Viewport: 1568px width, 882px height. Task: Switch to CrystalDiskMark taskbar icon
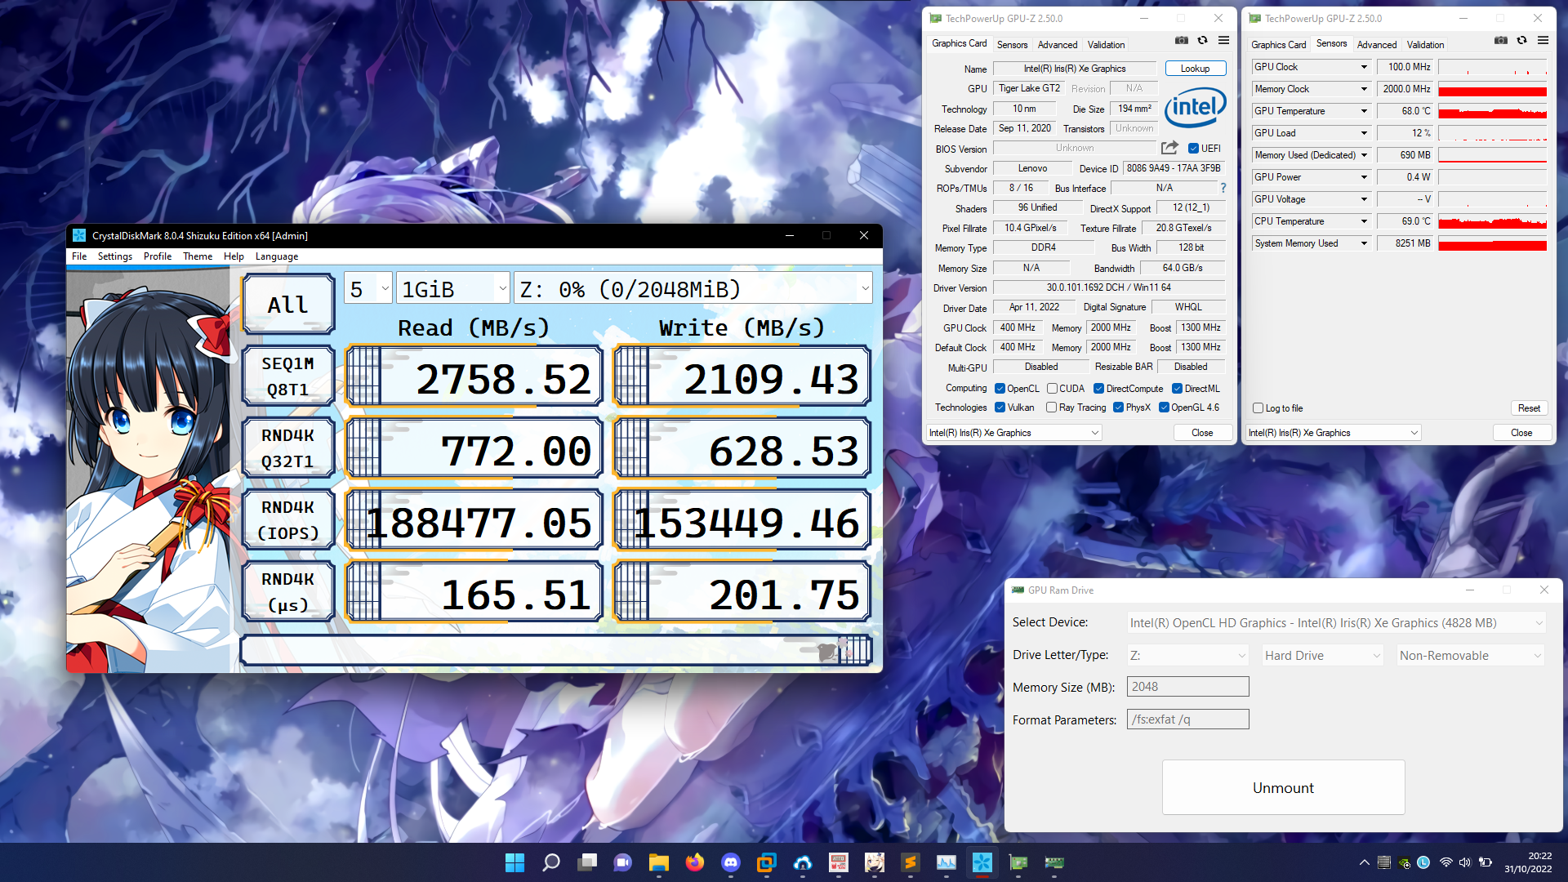[982, 862]
